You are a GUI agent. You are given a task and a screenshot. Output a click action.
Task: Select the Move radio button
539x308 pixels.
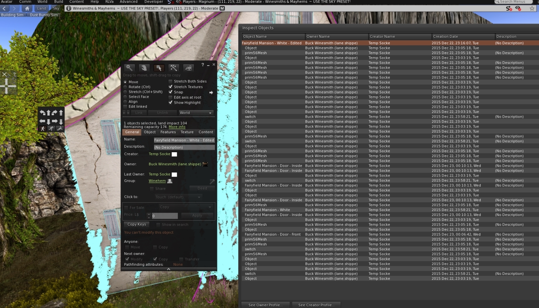click(125, 82)
